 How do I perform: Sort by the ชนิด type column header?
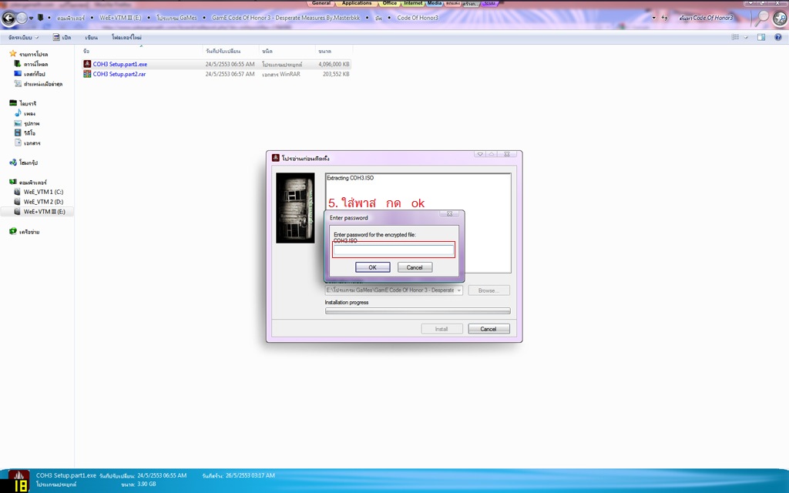point(287,51)
